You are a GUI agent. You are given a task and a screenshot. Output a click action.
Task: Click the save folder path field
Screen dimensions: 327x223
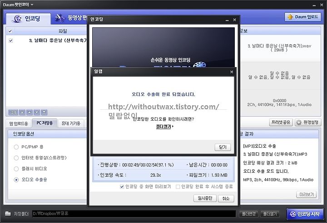(134, 213)
